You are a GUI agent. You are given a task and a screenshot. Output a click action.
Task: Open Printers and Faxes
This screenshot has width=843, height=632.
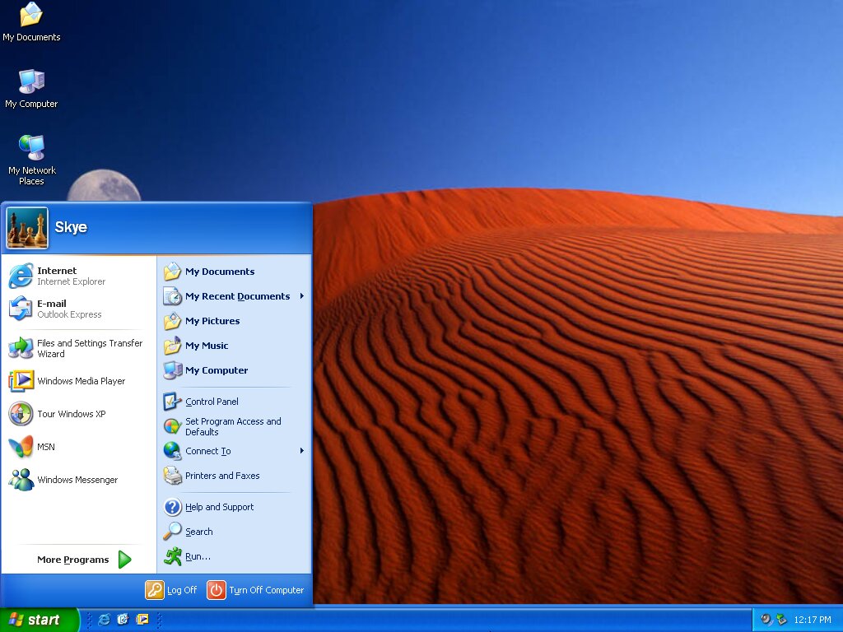(x=235, y=476)
